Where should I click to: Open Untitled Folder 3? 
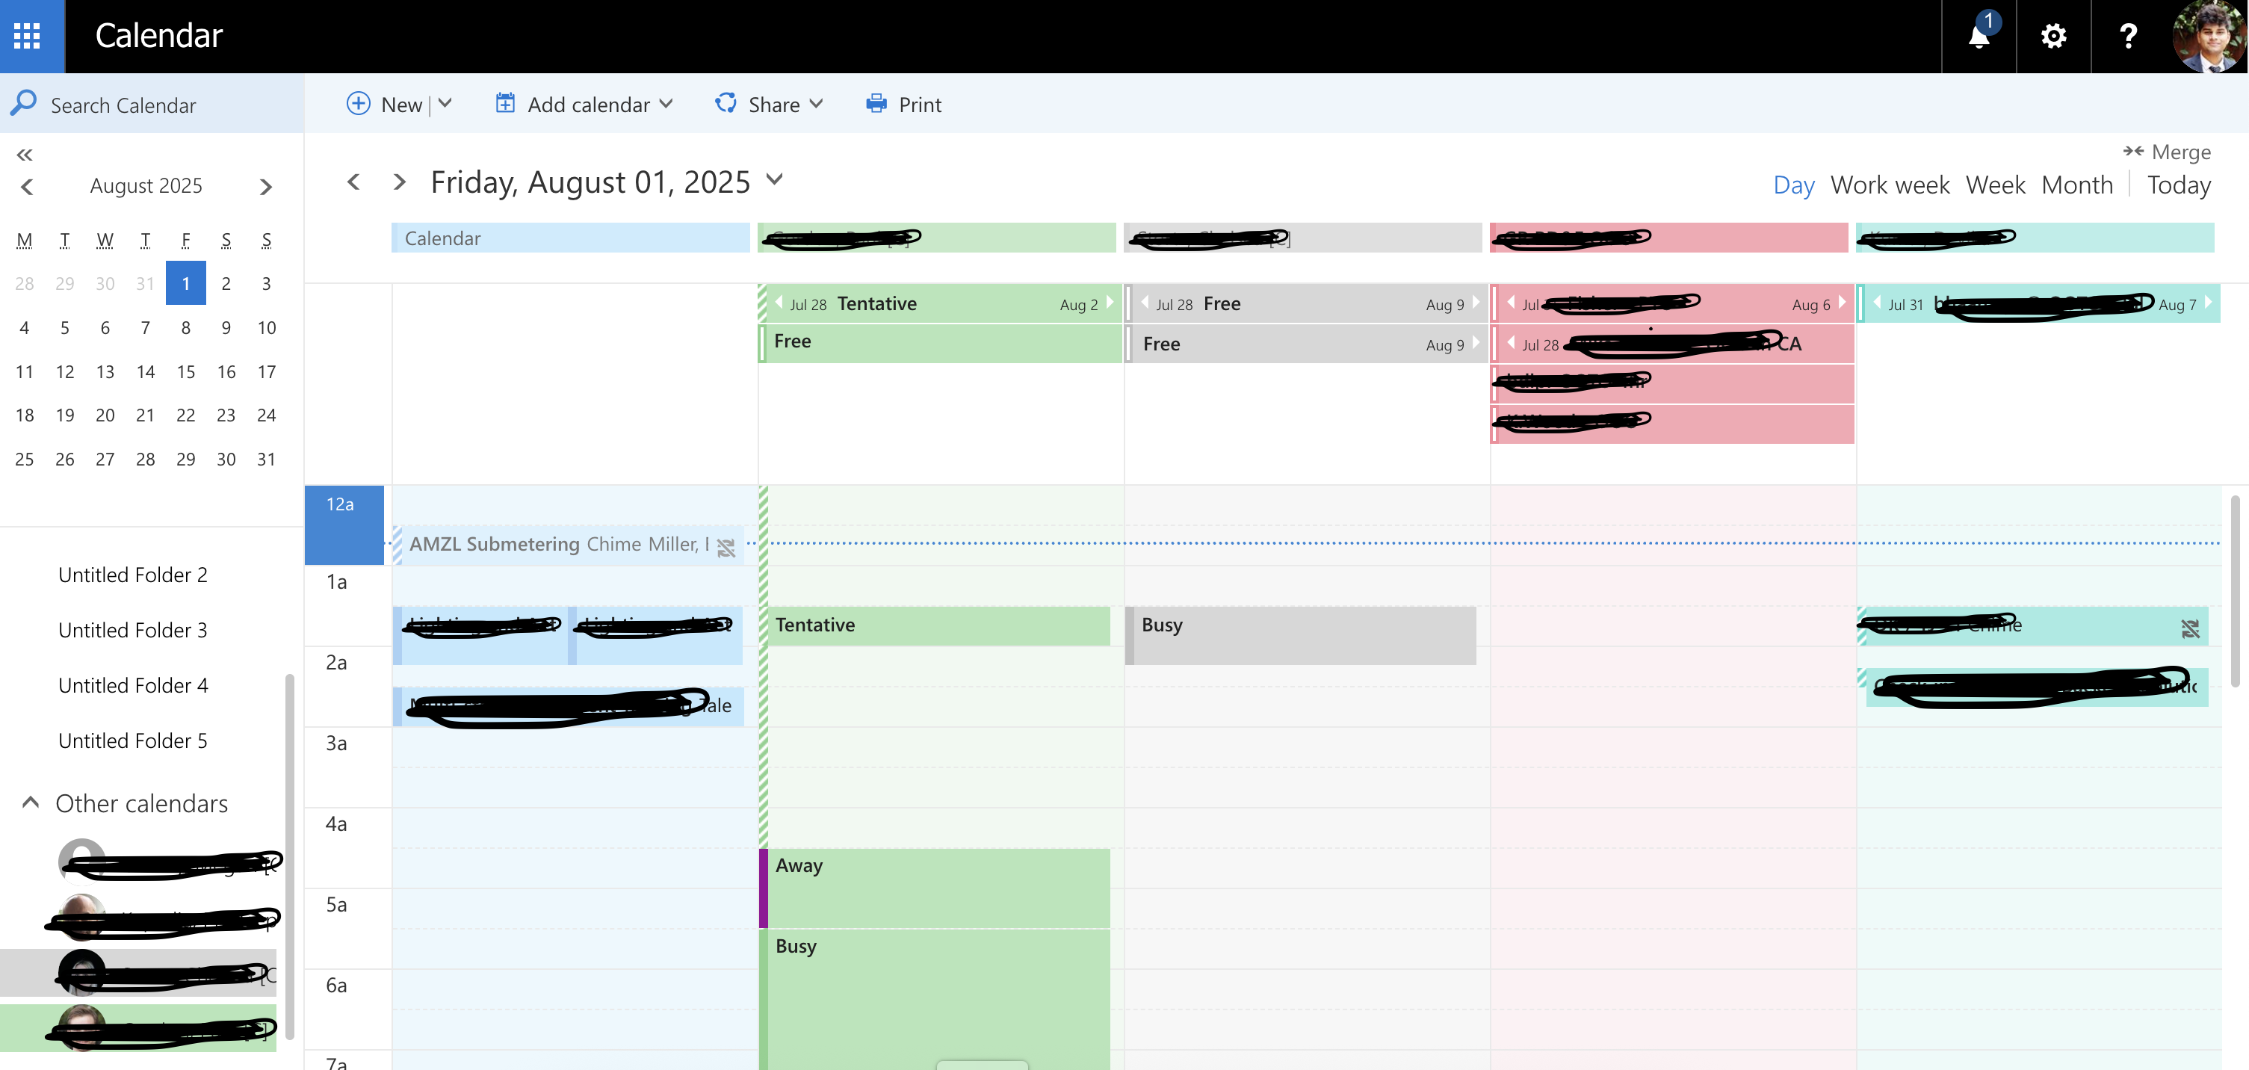point(133,630)
